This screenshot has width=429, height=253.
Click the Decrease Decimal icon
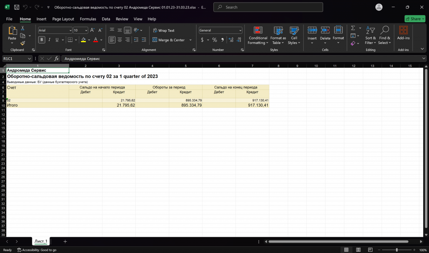pos(239,40)
